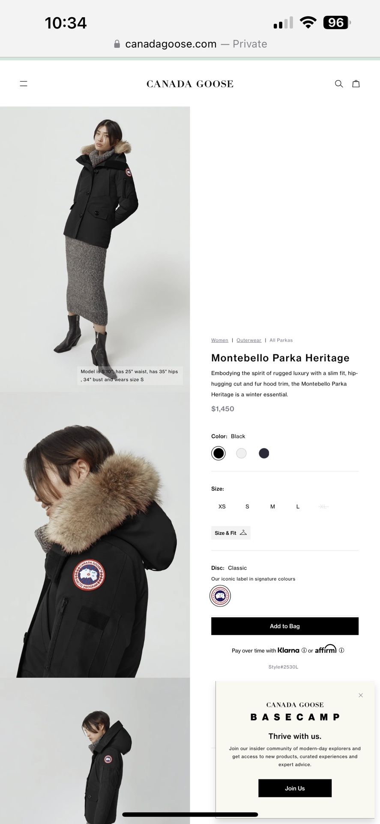380x824 pixels.
Task: Click Join Us in Basecamp popup
Action: [x=295, y=788]
